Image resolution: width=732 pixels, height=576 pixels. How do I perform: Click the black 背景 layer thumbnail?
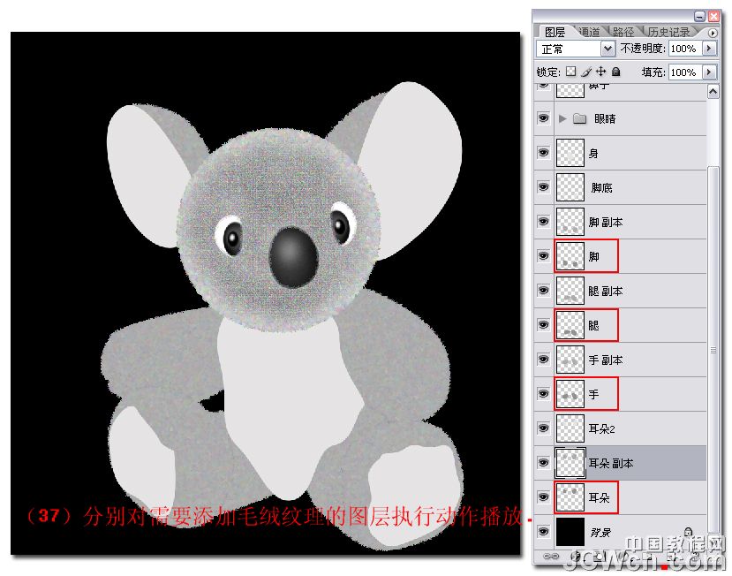point(570,532)
